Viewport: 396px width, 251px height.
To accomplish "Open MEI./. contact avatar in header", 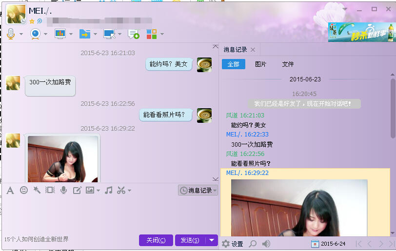I will (16, 14).
